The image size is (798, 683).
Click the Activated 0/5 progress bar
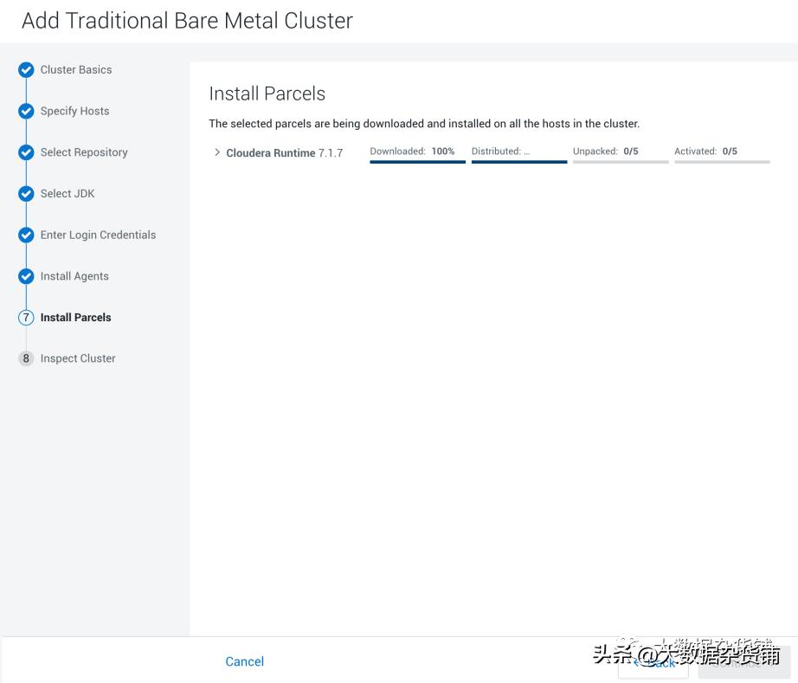722,161
